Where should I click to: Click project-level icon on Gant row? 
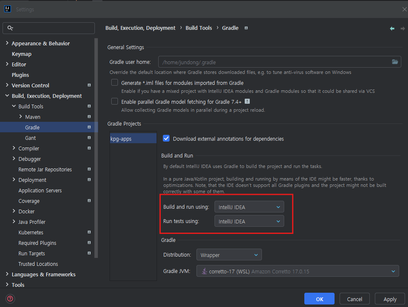tap(89, 137)
